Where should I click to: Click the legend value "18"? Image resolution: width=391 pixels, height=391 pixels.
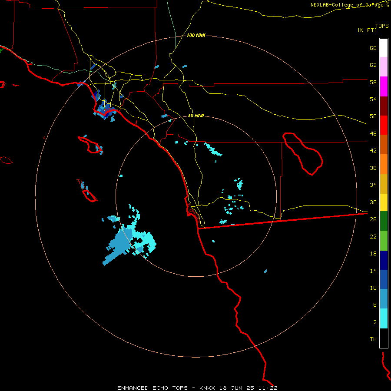point(373,254)
